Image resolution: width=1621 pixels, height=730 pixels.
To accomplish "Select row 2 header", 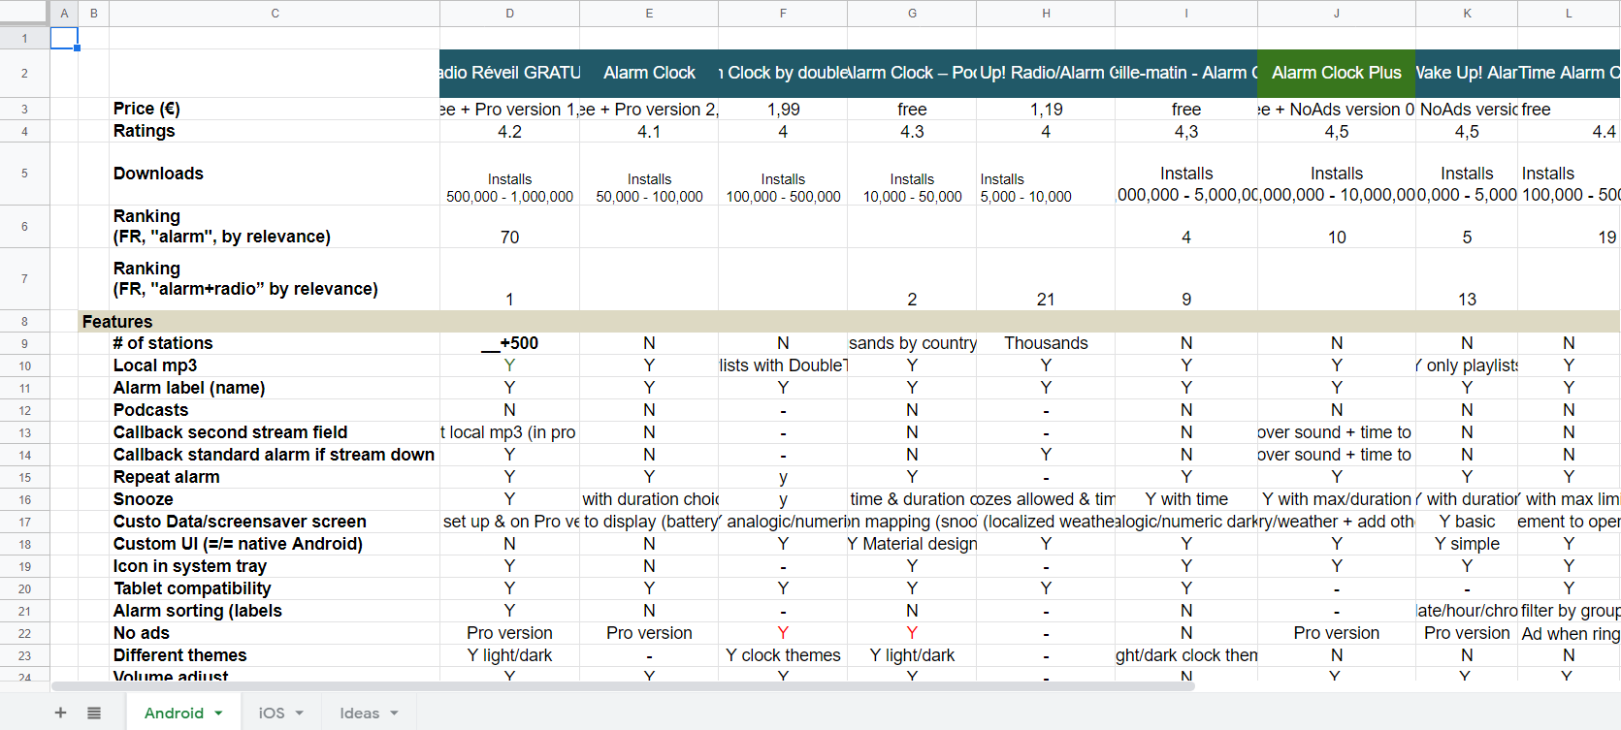I will coord(24,74).
